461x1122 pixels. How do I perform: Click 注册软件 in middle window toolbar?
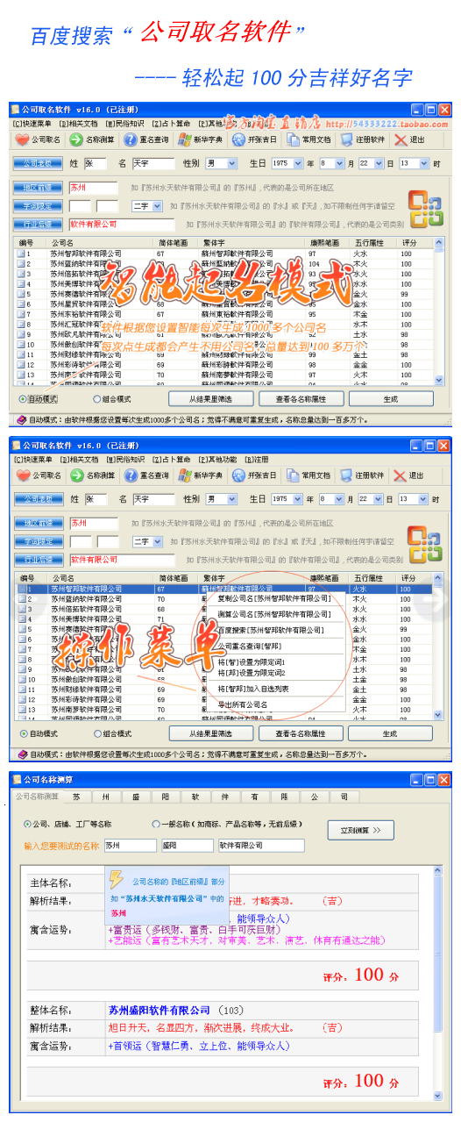[x=361, y=475]
